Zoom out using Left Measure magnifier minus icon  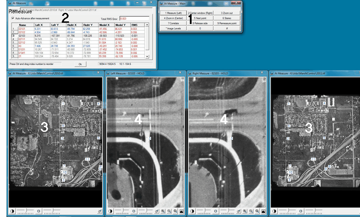tap(169, 211)
